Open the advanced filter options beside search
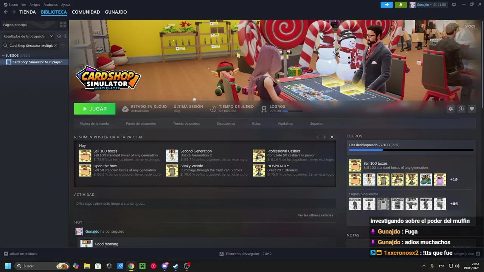This screenshot has width=484, height=272. pos(63,46)
